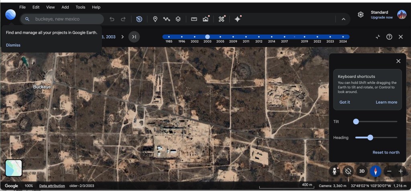Select the Draw path or polygon tool
The height and width of the screenshot is (191, 411).
(167, 19)
